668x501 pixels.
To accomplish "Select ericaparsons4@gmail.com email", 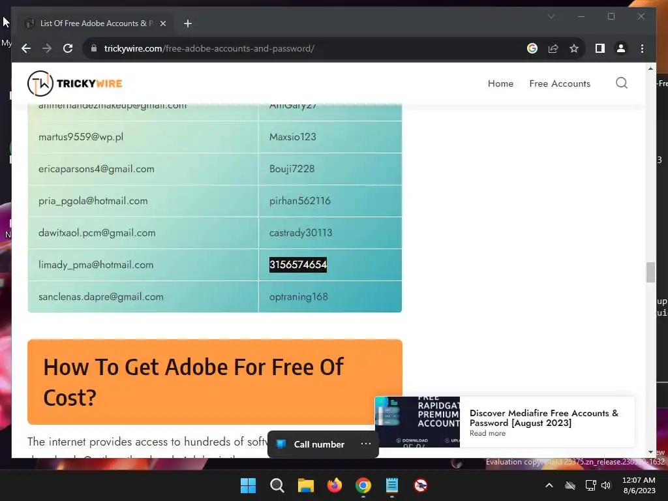I will point(97,169).
